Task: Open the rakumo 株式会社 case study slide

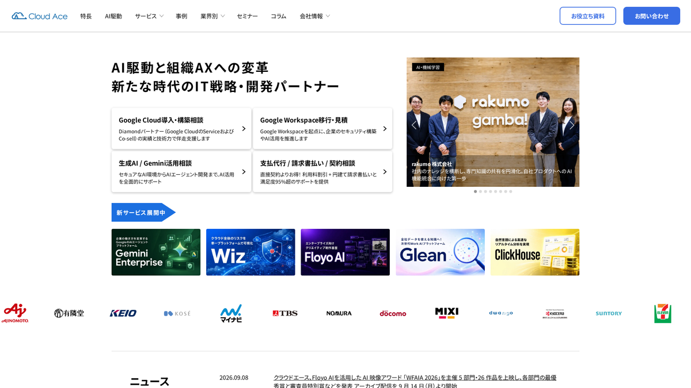Action: coord(493,122)
